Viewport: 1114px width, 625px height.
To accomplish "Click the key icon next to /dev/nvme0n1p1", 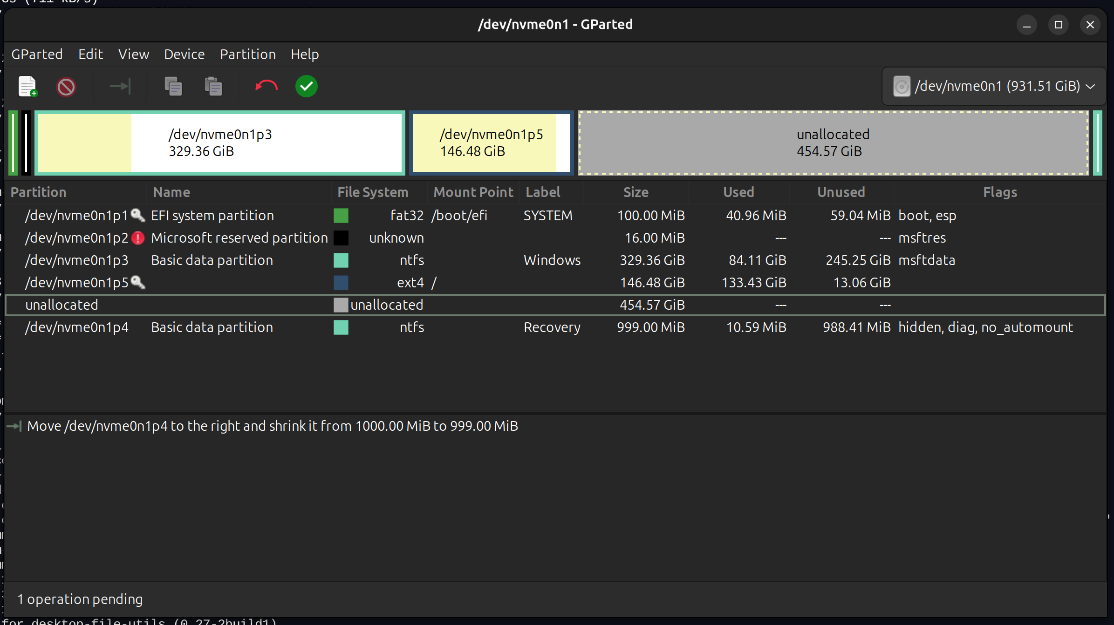I will pyautogui.click(x=138, y=215).
